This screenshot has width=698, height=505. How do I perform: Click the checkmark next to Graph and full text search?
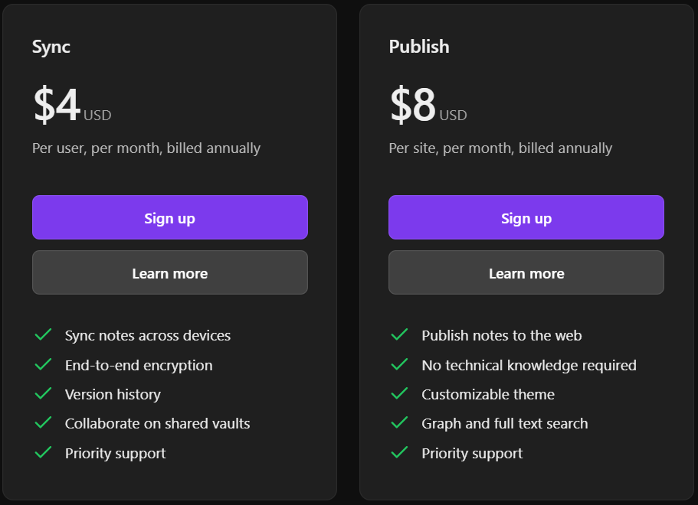point(400,423)
